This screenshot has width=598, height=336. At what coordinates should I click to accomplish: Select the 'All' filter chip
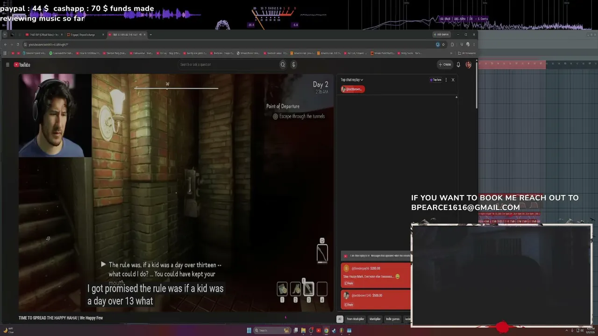pyautogui.click(x=340, y=319)
